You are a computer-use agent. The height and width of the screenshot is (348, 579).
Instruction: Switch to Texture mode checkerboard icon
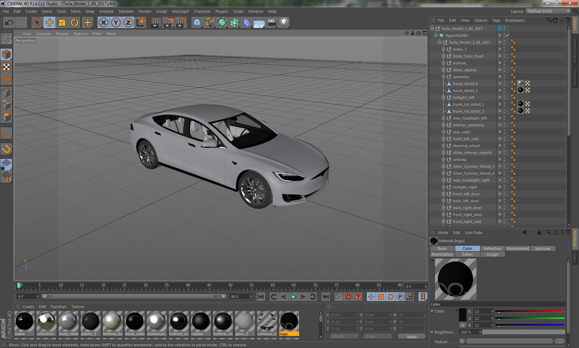(6, 67)
